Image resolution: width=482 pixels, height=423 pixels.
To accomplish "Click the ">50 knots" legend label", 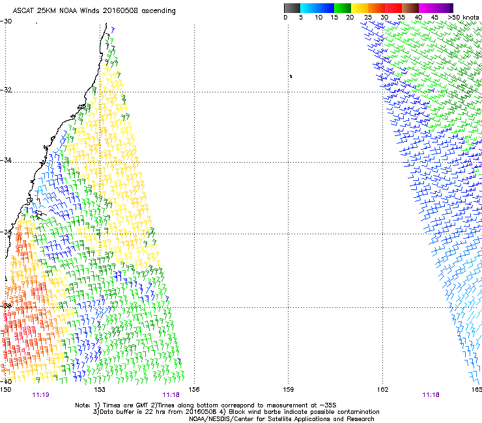I will tap(463, 18).
